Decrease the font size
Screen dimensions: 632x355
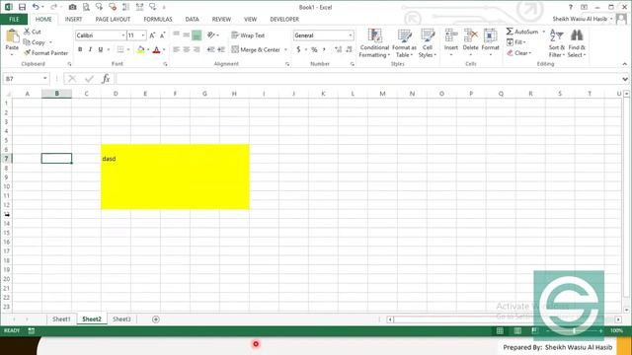[x=162, y=35]
